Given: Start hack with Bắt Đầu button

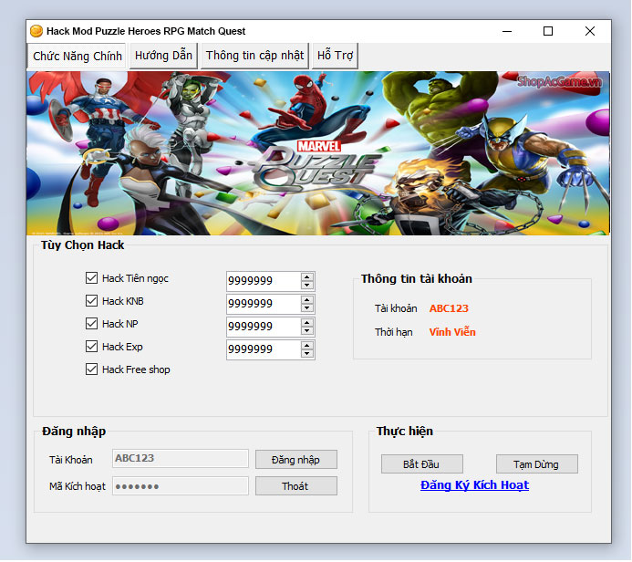Looking at the screenshot, I should click(x=421, y=464).
